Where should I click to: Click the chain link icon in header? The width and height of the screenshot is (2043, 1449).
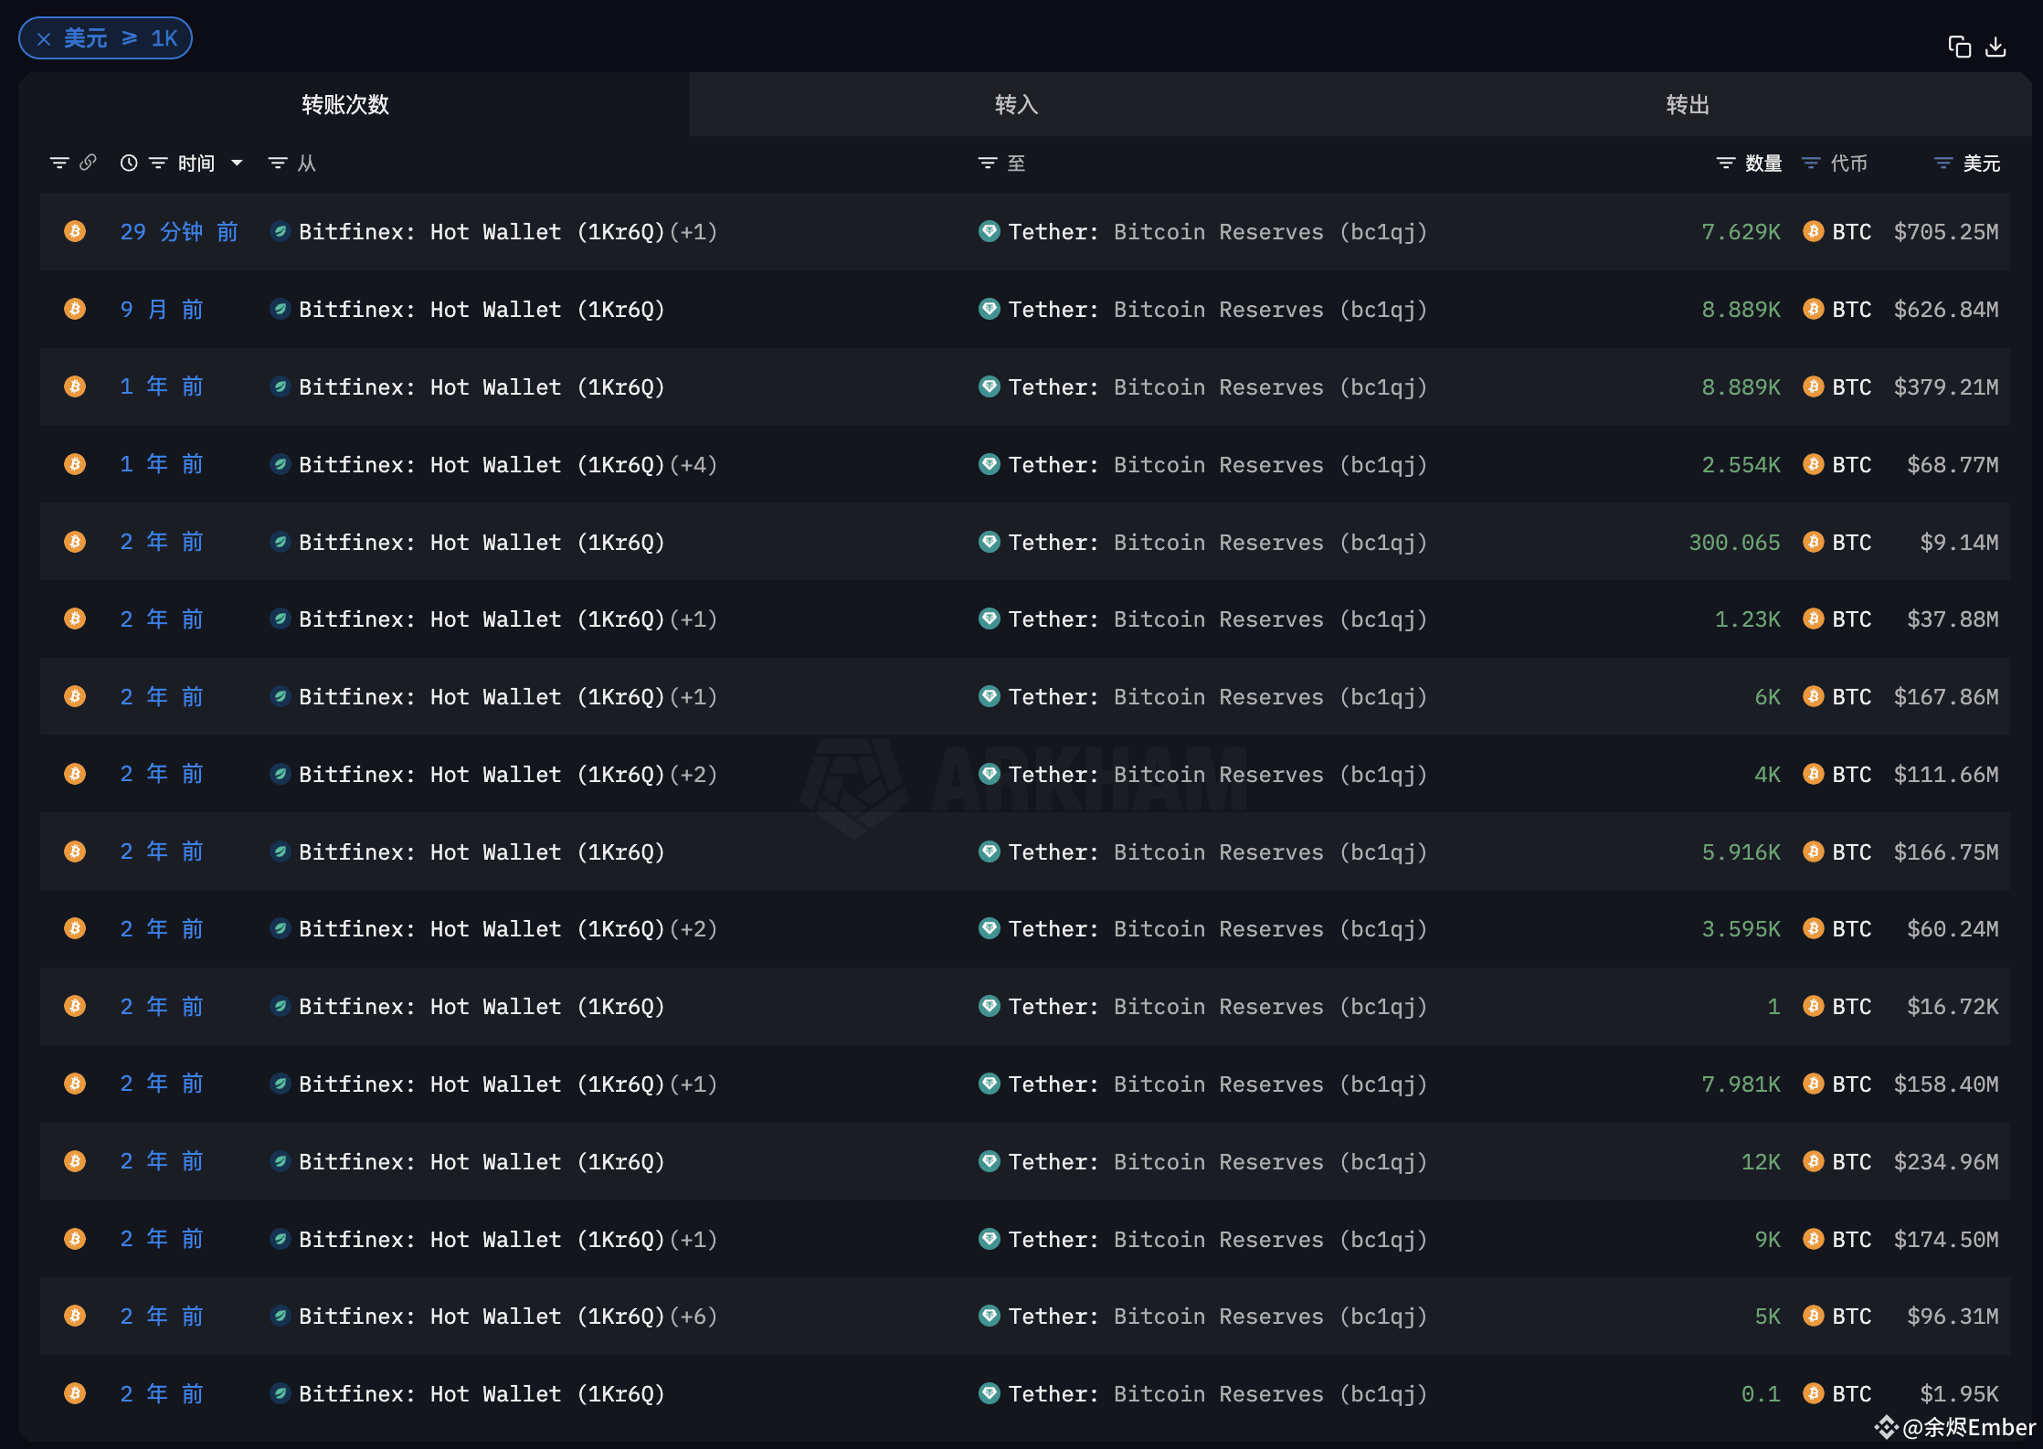[88, 163]
